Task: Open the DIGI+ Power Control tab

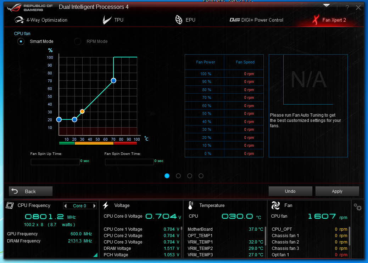Action: point(256,20)
